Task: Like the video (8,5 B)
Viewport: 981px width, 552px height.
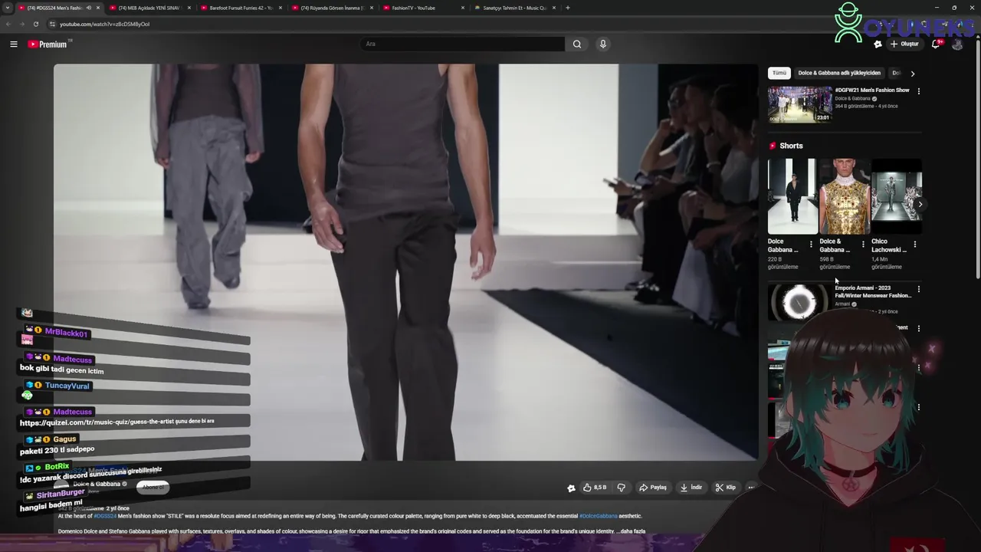Action: (x=595, y=487)
